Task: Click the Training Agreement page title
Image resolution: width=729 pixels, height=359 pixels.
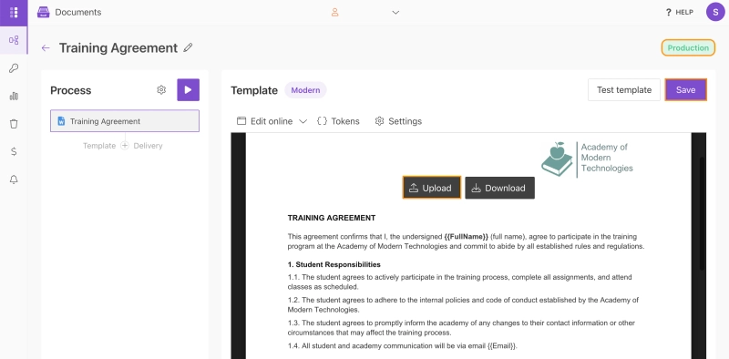Action: point(118,48)
